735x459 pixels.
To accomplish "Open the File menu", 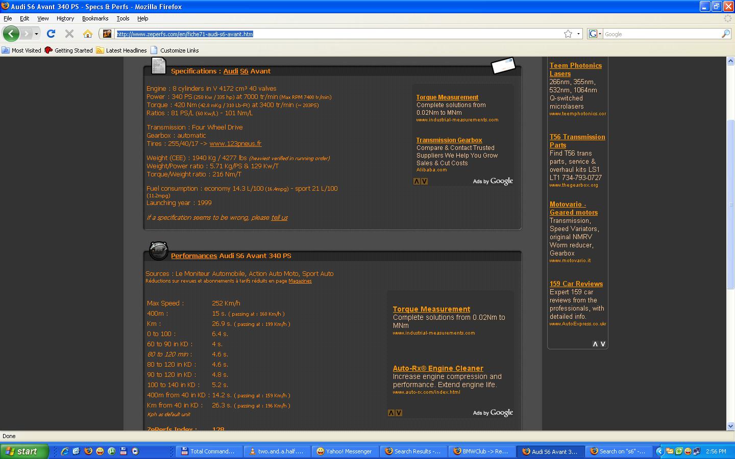I will click(8, 18).
